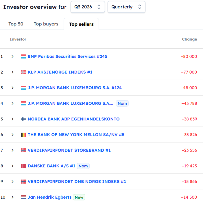Click the −48 000 change value
The height and width of the screenshot is (203, 203).
pos(189,88)
